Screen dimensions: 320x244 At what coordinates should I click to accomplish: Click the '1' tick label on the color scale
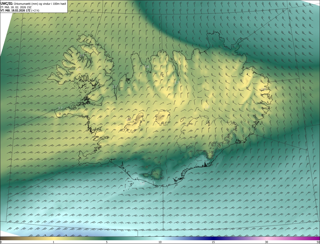[x=53, y=242]
